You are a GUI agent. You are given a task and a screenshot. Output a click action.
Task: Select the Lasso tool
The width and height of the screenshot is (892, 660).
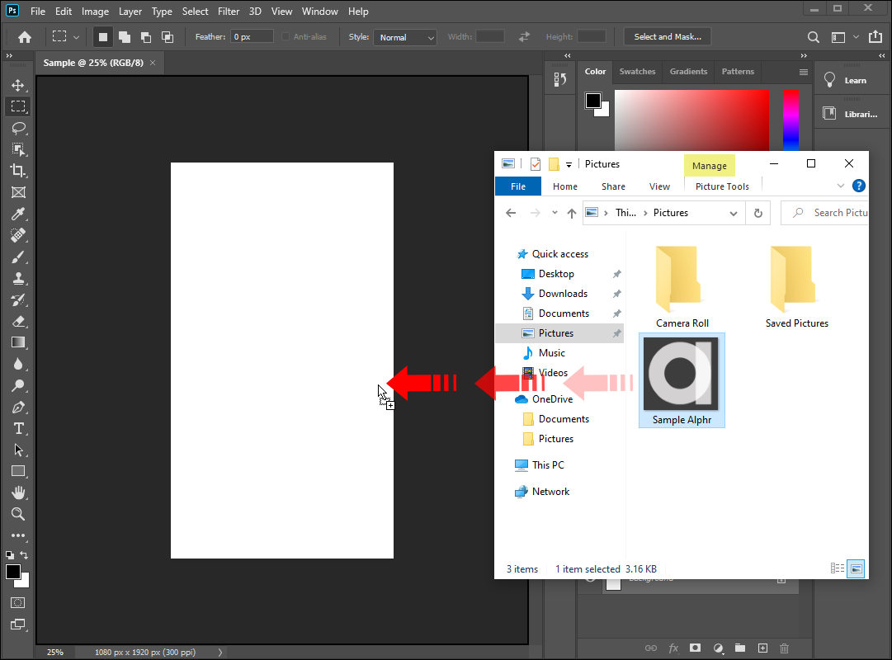click(18, 128)
